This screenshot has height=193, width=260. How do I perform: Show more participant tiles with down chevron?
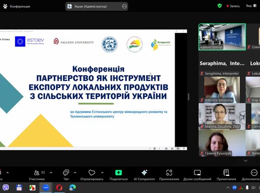[245, 161]
